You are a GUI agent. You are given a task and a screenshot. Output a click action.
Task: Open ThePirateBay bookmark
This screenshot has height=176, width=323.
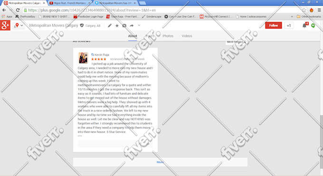pyautogui.click(x=25, y=17)
